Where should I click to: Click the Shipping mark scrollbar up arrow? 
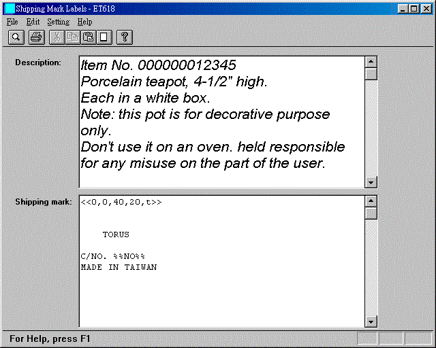371,201
